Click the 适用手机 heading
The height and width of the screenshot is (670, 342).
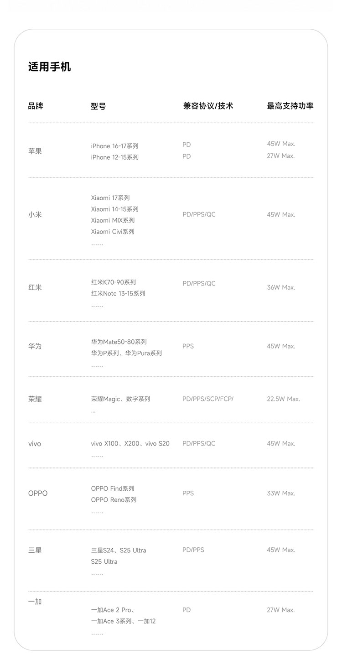click(x=49, y=67)
